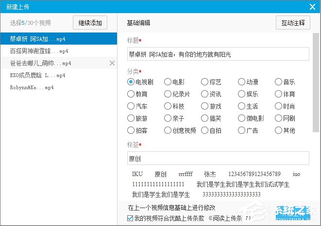Choose the 教育 category radio button
321x226 pixels.
pyautogui.click(x=131, y=94)
